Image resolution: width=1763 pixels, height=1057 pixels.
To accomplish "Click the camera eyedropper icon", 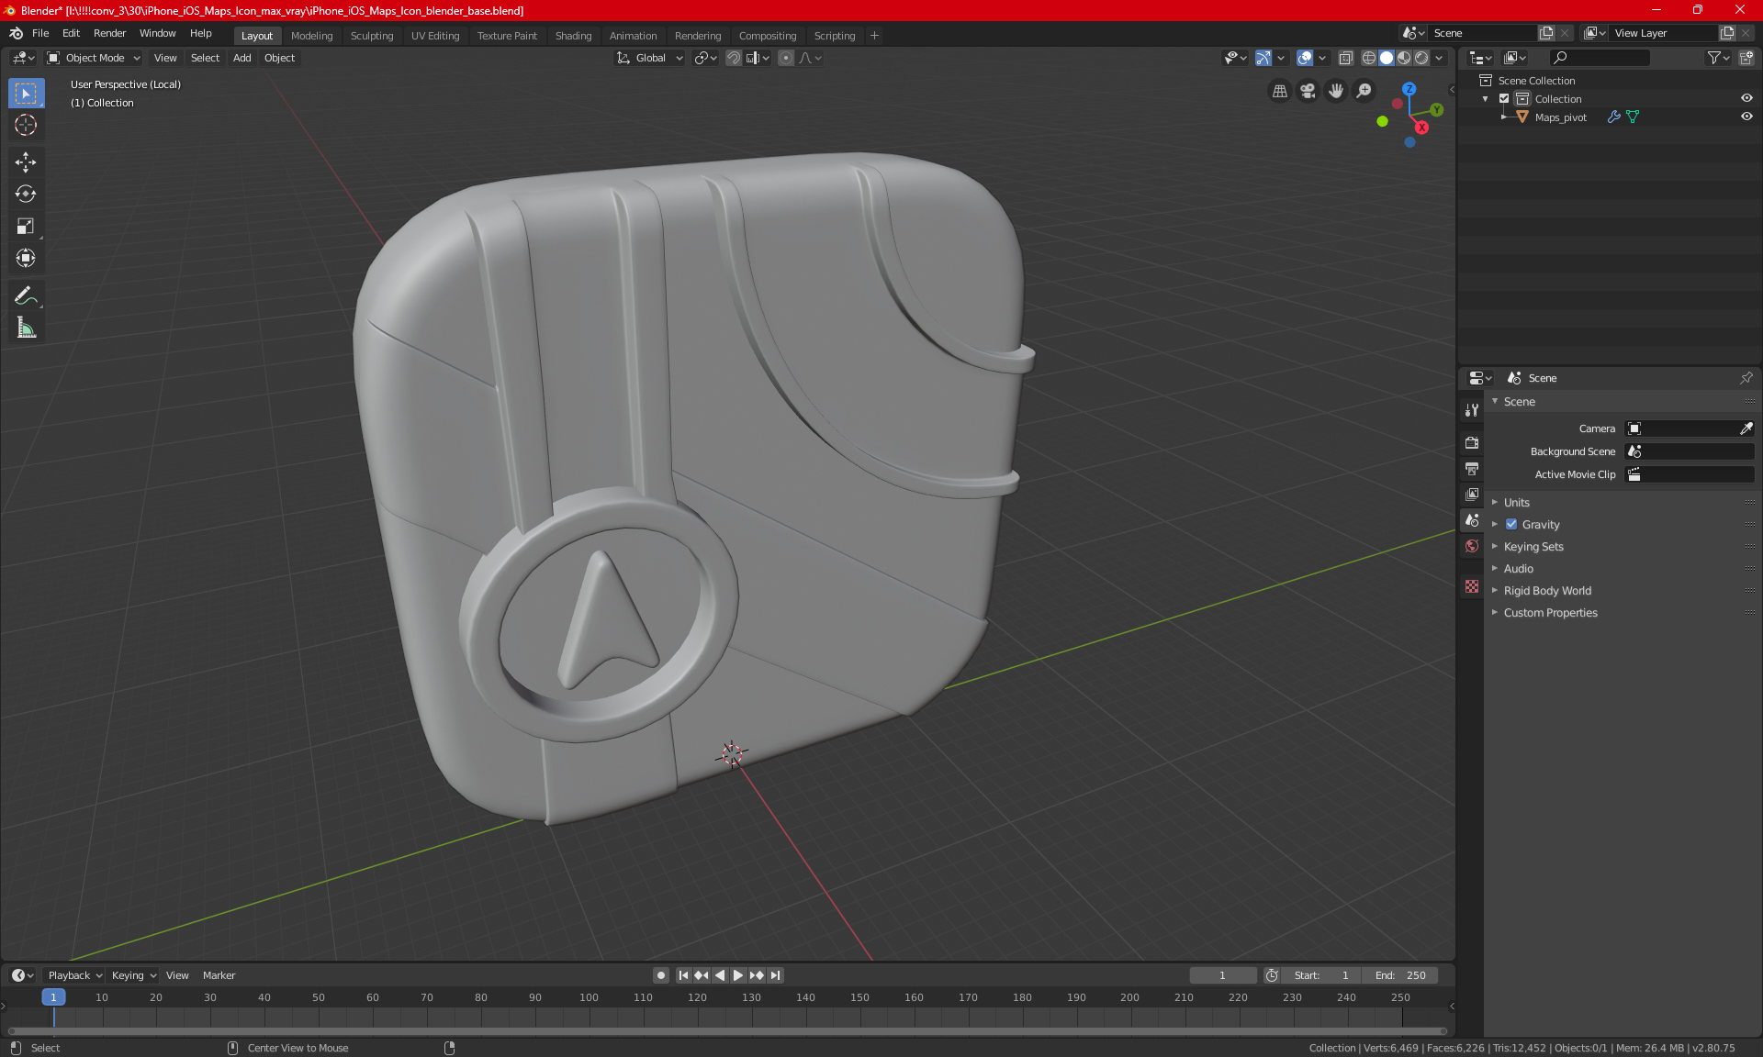I will [1746, 428].
